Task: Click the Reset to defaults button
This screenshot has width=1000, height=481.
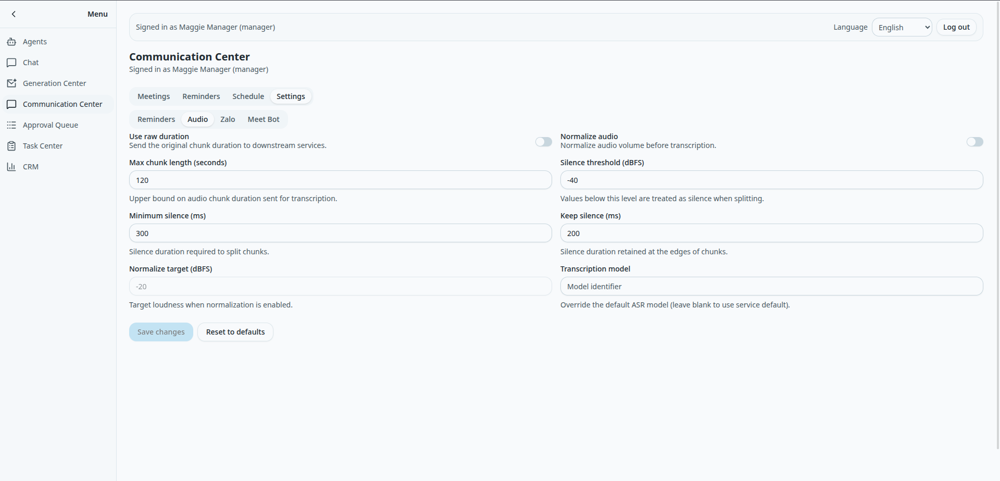Action: (x=235, y=332)
